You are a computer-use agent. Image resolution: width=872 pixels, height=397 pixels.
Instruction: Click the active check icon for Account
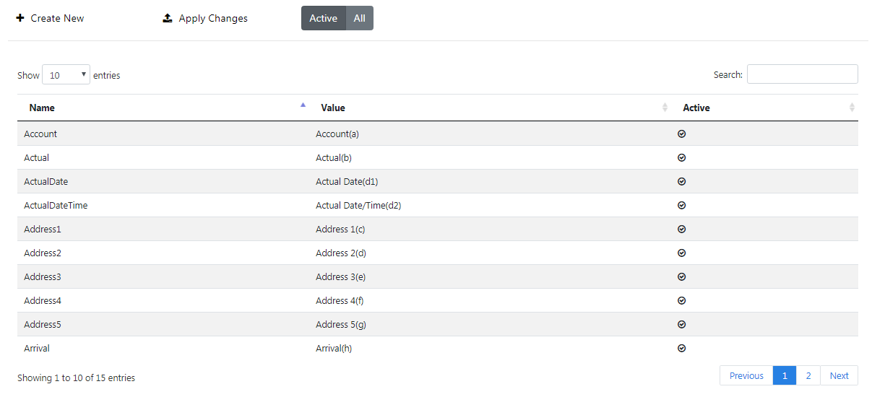681,134
